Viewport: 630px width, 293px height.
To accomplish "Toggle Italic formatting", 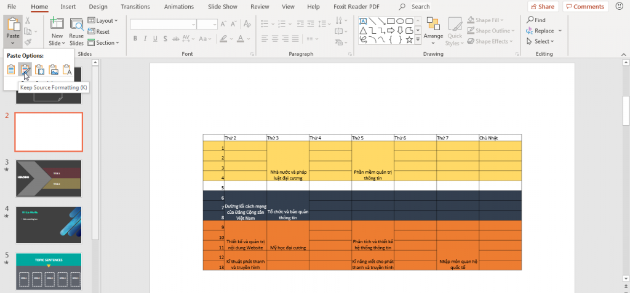I will pos(145,39).
